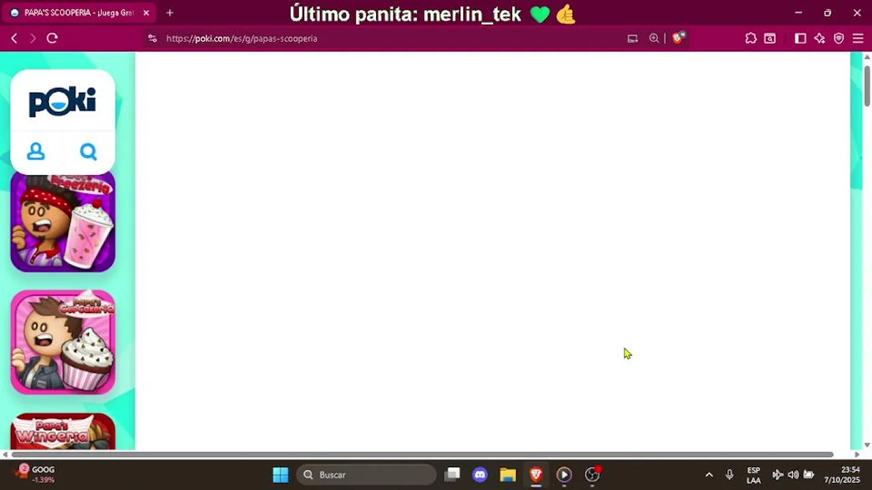872x490 pixels.
Task: Open a new tab with the plus button
Action: [170, 13]
